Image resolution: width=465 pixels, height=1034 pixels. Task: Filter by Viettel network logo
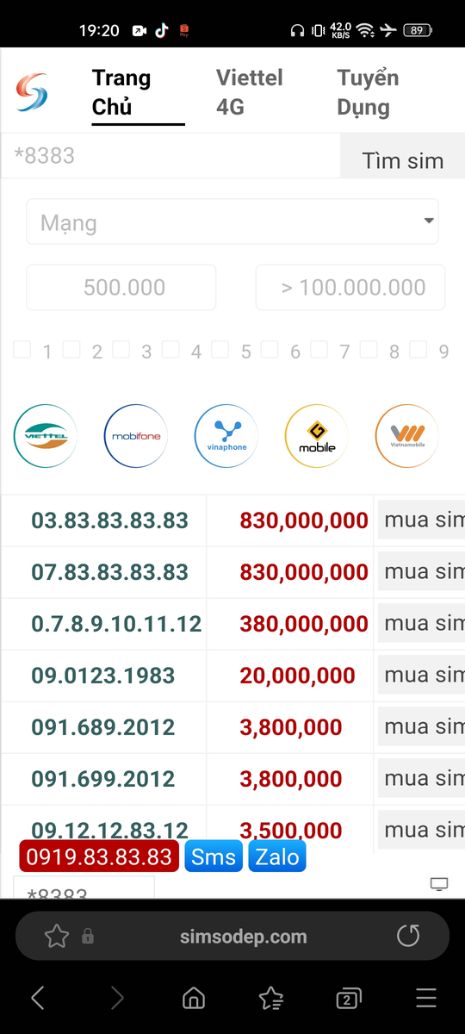(46, 436)
